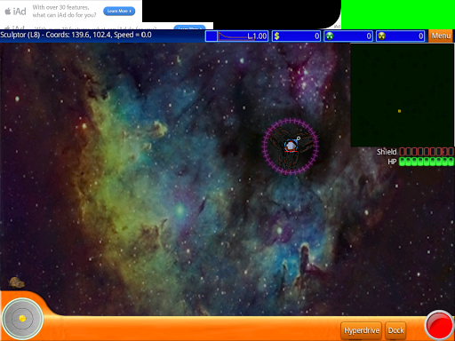Fire using the red round button
This screenshot has height=341, width=455.
(x=439, y=325)
